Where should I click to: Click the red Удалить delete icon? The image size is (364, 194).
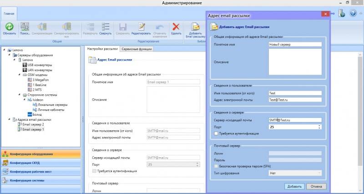(x=176, y=26)
